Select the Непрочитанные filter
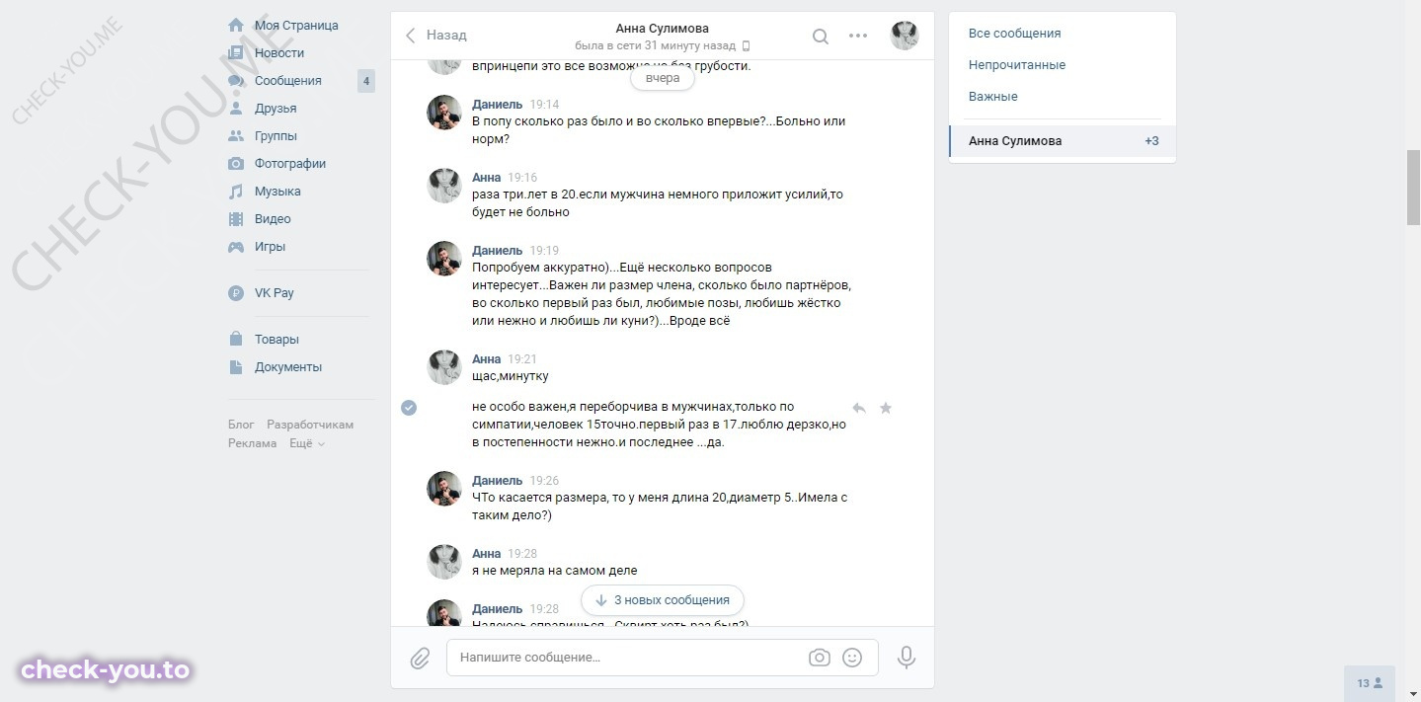This screenshot has height=702, width=1421. pyautogui.click(x=1063, y=64)
